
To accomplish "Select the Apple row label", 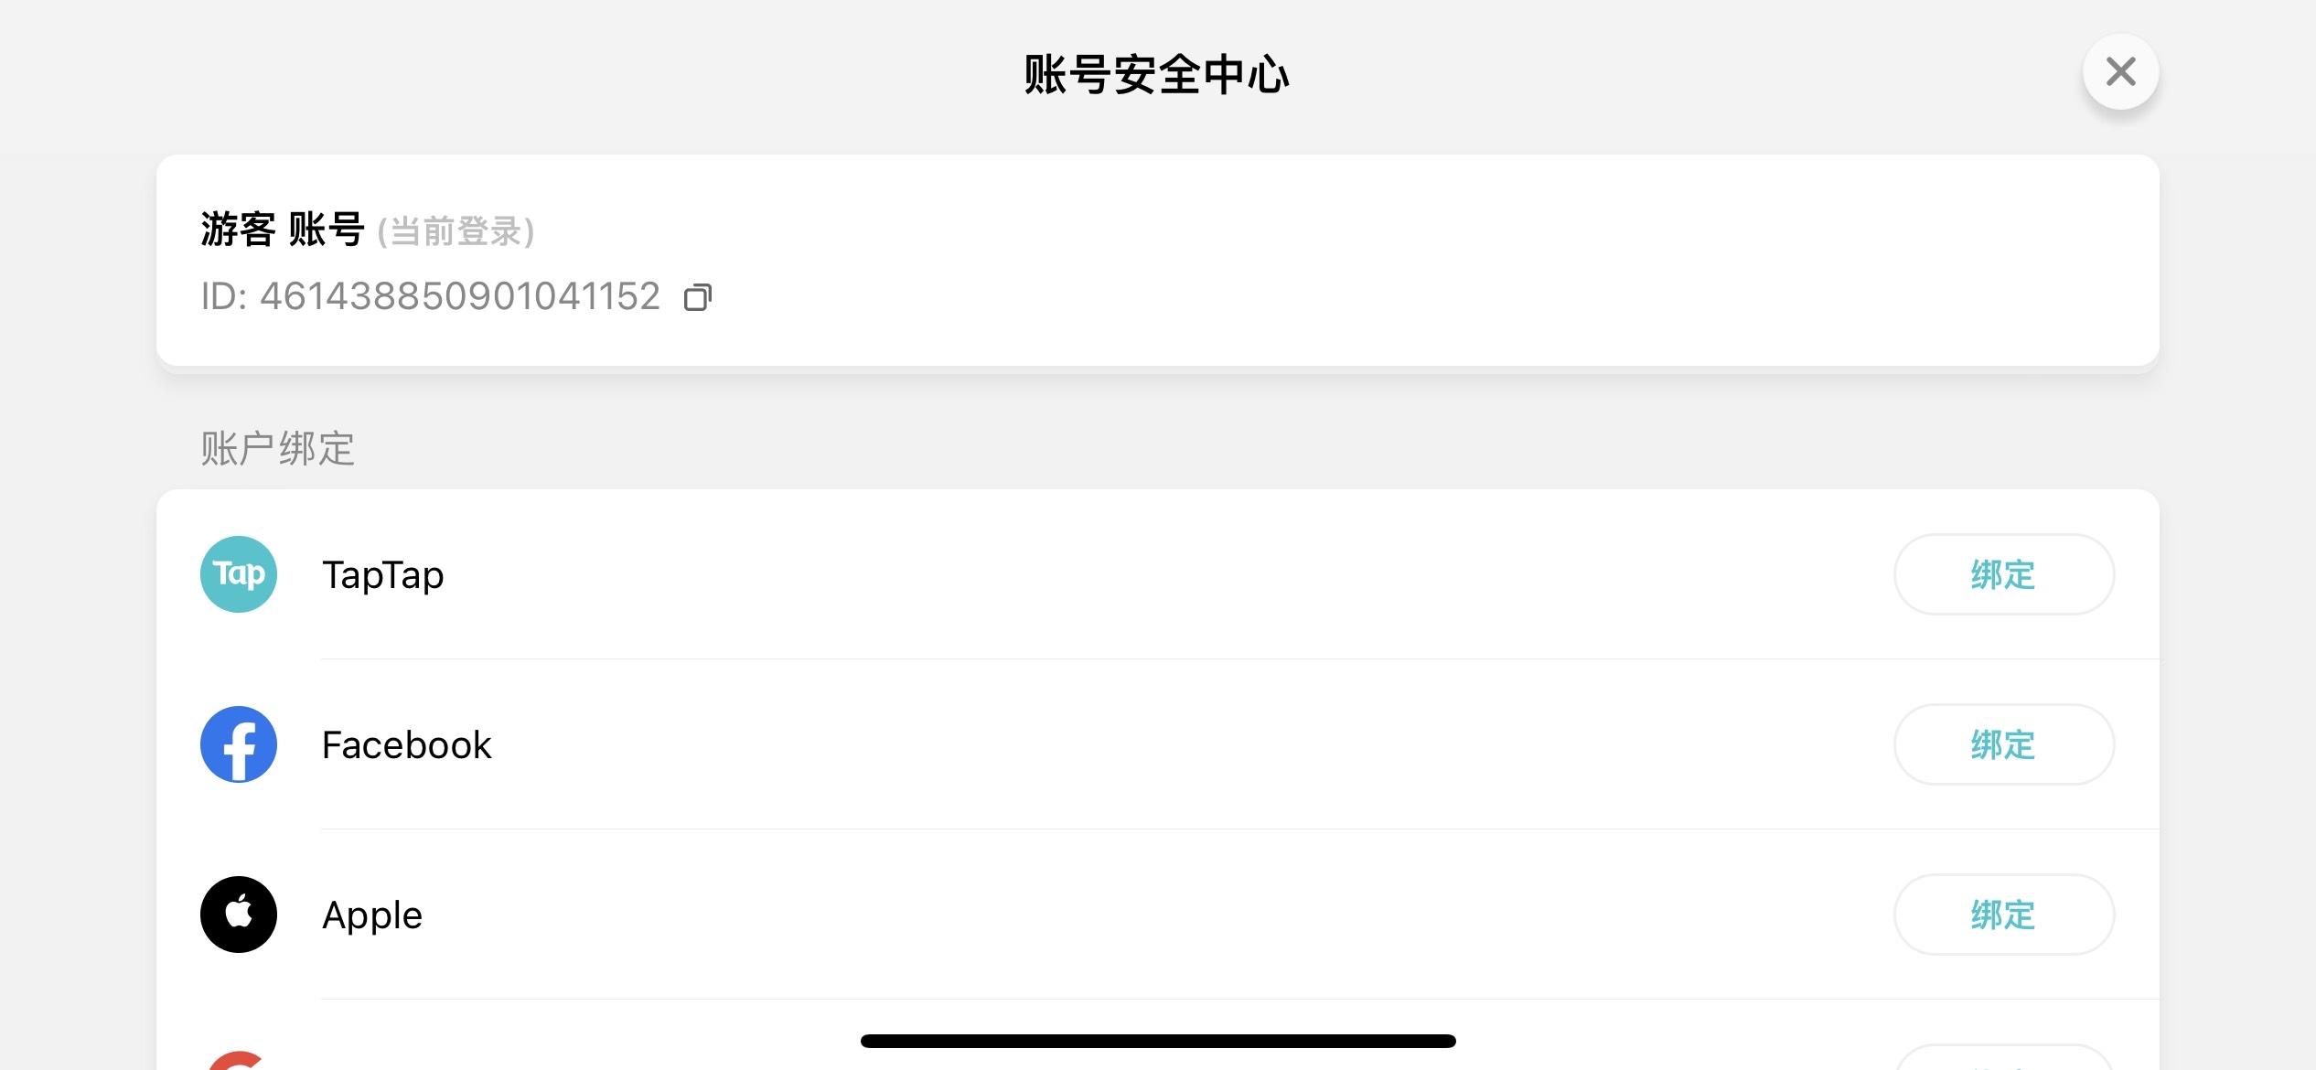I will [371, 915].
